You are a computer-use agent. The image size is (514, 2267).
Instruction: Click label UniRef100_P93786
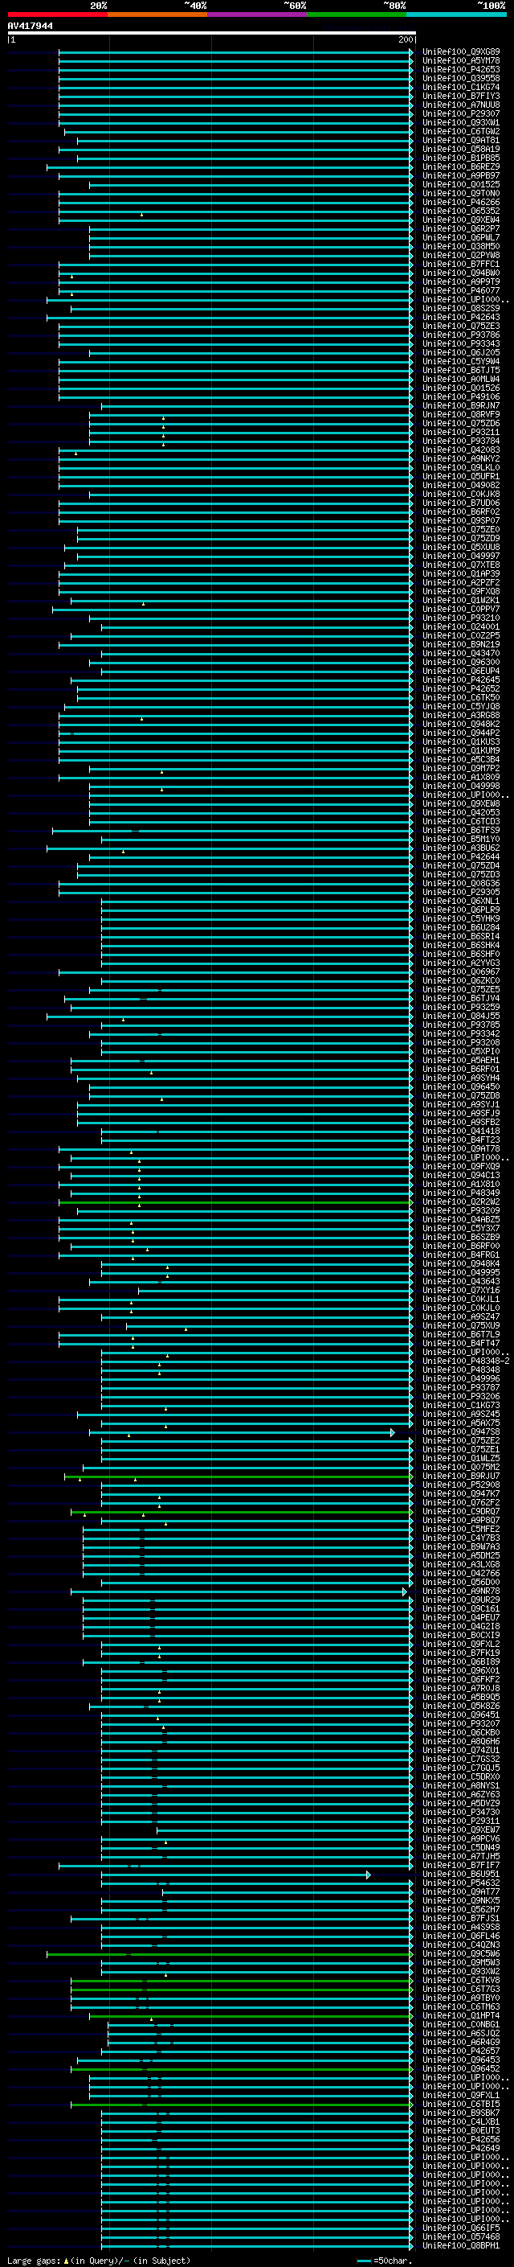click(x=461, y=335)
